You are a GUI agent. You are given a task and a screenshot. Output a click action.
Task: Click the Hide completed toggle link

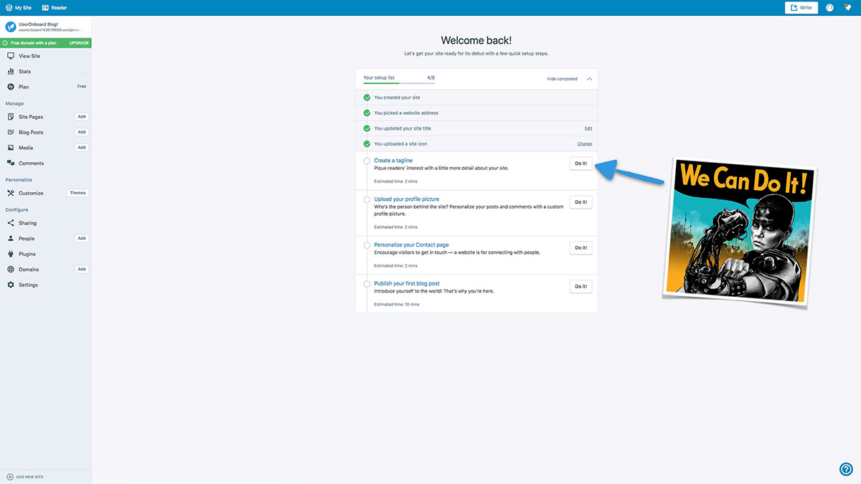click(562, 79)
